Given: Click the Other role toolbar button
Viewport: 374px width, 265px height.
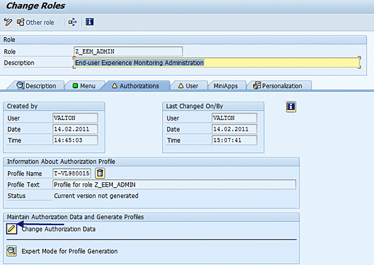Looking at the screenshot, I should (x=36, y=22).
